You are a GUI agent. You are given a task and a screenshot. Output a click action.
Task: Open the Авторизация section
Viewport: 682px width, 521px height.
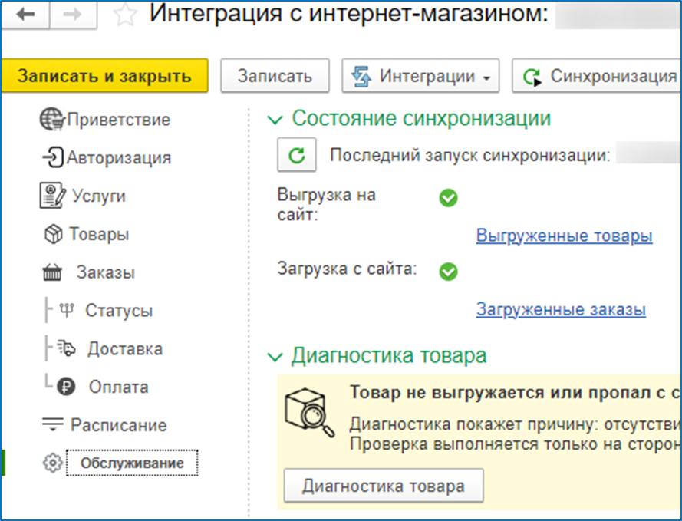coord(119,158)
